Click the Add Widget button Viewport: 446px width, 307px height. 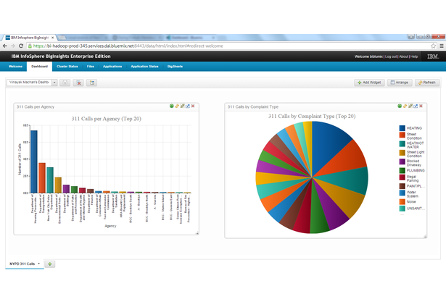click(x=369, y=83)
